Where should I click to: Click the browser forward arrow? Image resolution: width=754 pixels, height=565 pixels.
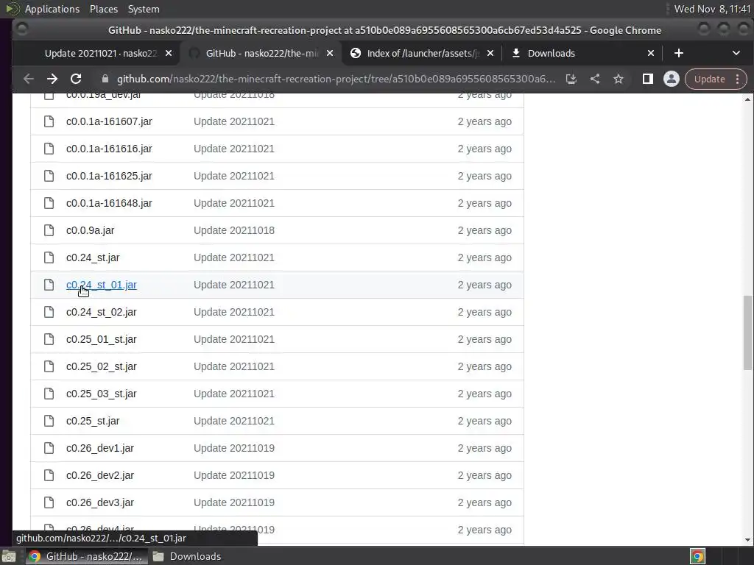(52, 79)
